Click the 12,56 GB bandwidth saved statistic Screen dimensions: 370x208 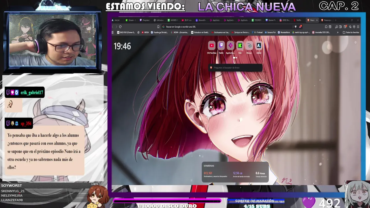pyautogui.click(x=238, y=173)
